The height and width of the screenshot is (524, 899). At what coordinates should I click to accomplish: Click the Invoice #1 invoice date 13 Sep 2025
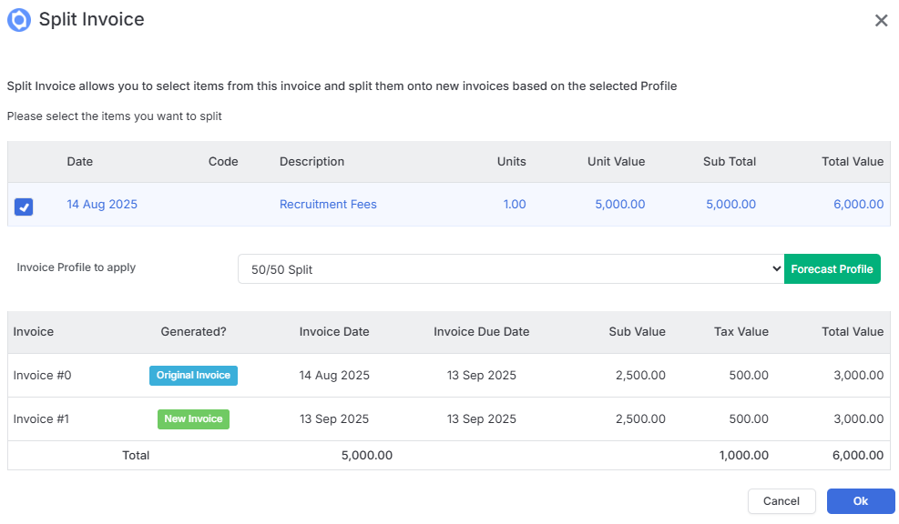[334, 418]
